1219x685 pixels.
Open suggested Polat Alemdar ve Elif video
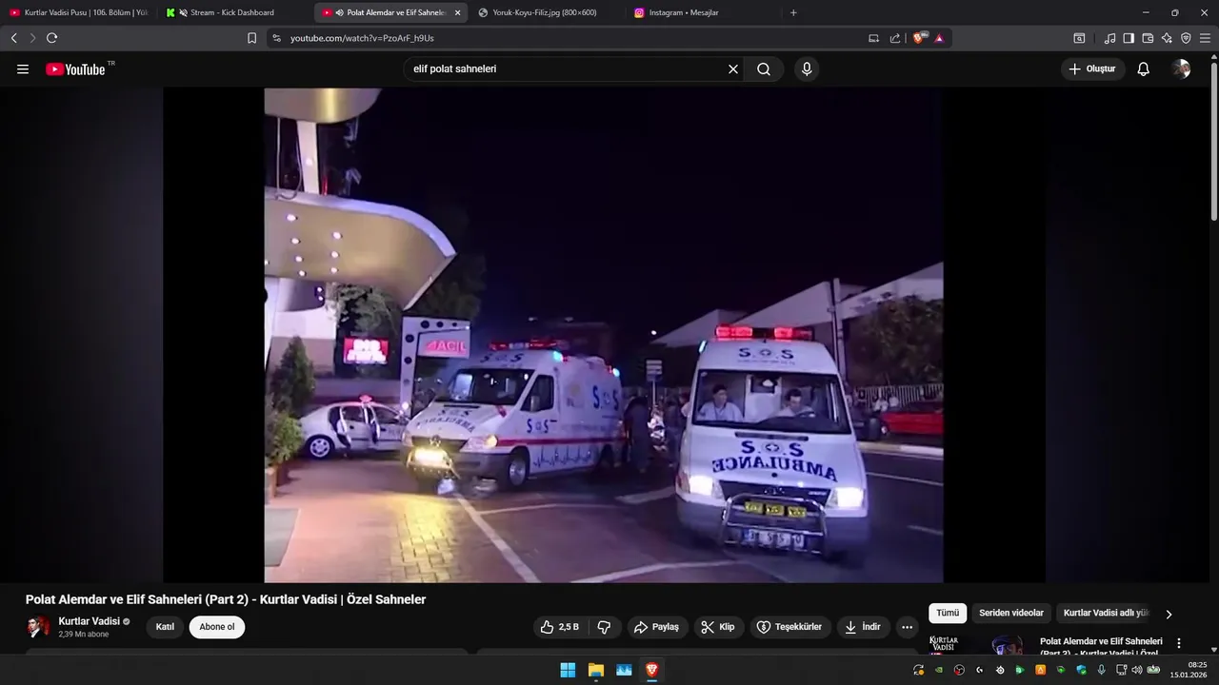pos(1101,646)
